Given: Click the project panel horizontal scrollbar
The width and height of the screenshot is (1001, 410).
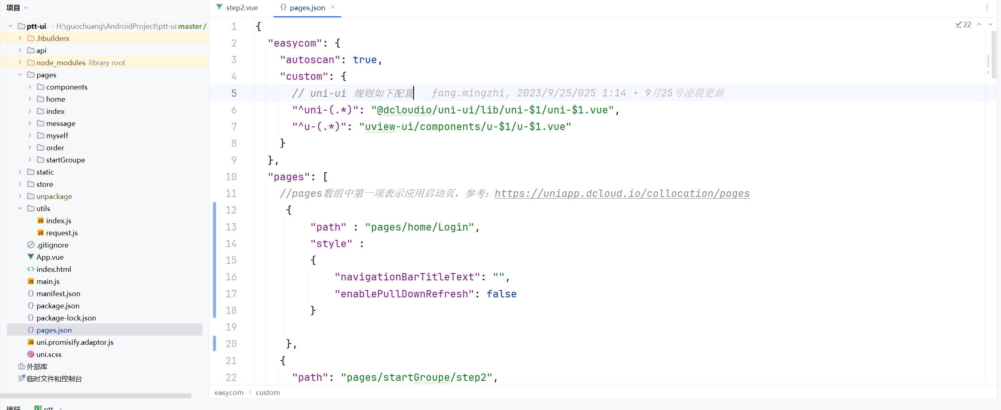Looking at the screenshot, I should [x=96, y=395].
